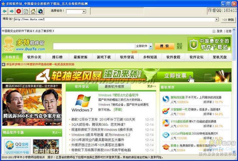The width and height of the screenshot is (238, 161).
Task: Expand the address bar history dropdown
Action: pos(217,19)
